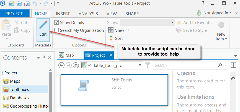The width and height of the screenshot is (240, 112).
Task: Go up one level in project view
Action: pyautogui.click(x=76, y=66)
